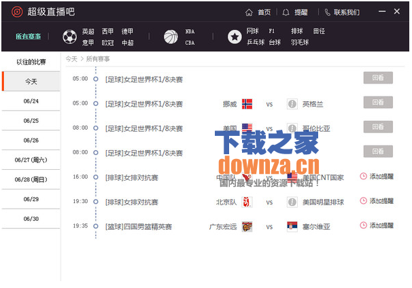The height and width of the screenshot is (288, 412).
Task: Click timeline marker at first 05:00 match
Action: (96, 79)
